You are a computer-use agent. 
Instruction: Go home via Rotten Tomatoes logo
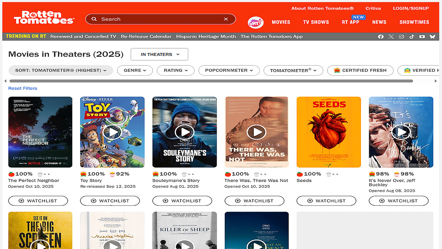pos(44,18)
